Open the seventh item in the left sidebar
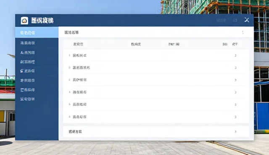269x155 pixels. tap(28, 90)
